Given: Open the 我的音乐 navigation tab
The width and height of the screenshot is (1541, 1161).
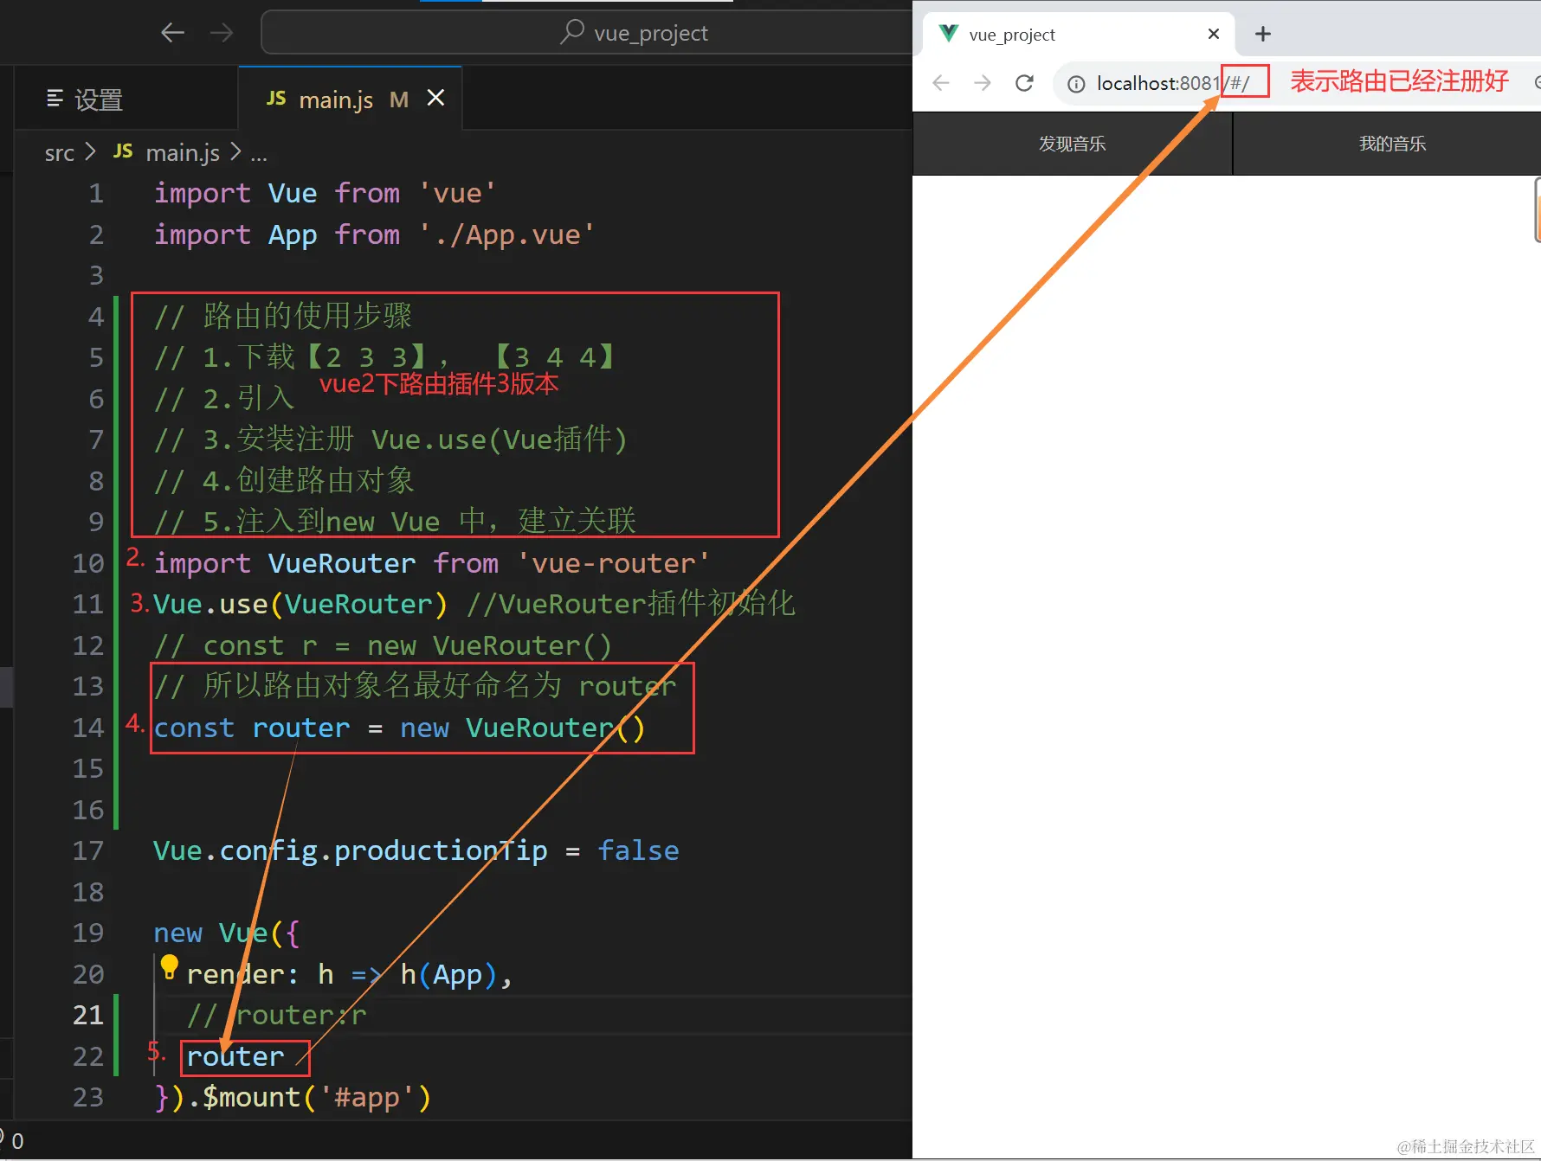Looking at the screenshot, I should (x=1392, y=144).
